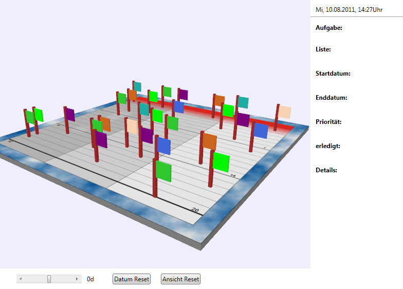403x289 pixels.
Task: Click the slider's left arrow
Action: tap(21, 279)
